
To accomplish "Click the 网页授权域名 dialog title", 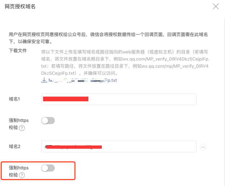I will click(20, 7).
